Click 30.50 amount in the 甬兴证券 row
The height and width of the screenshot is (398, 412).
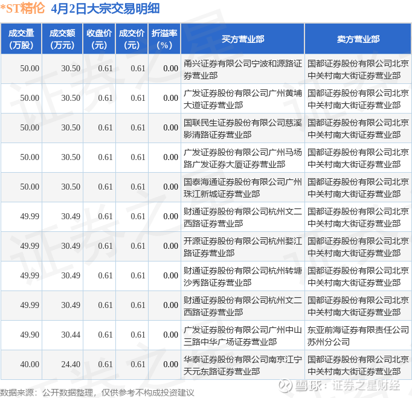click(x=71, y=69)
